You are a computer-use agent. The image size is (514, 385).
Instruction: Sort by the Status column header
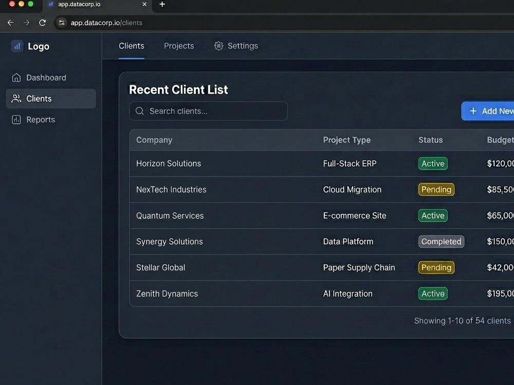(x=430, y=140)
